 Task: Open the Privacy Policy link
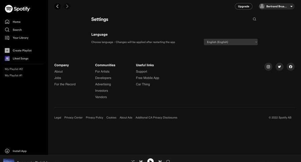[x=94, y=117]
